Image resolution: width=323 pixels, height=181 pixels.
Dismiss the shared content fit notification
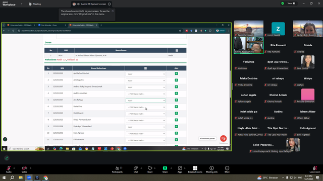113,11
